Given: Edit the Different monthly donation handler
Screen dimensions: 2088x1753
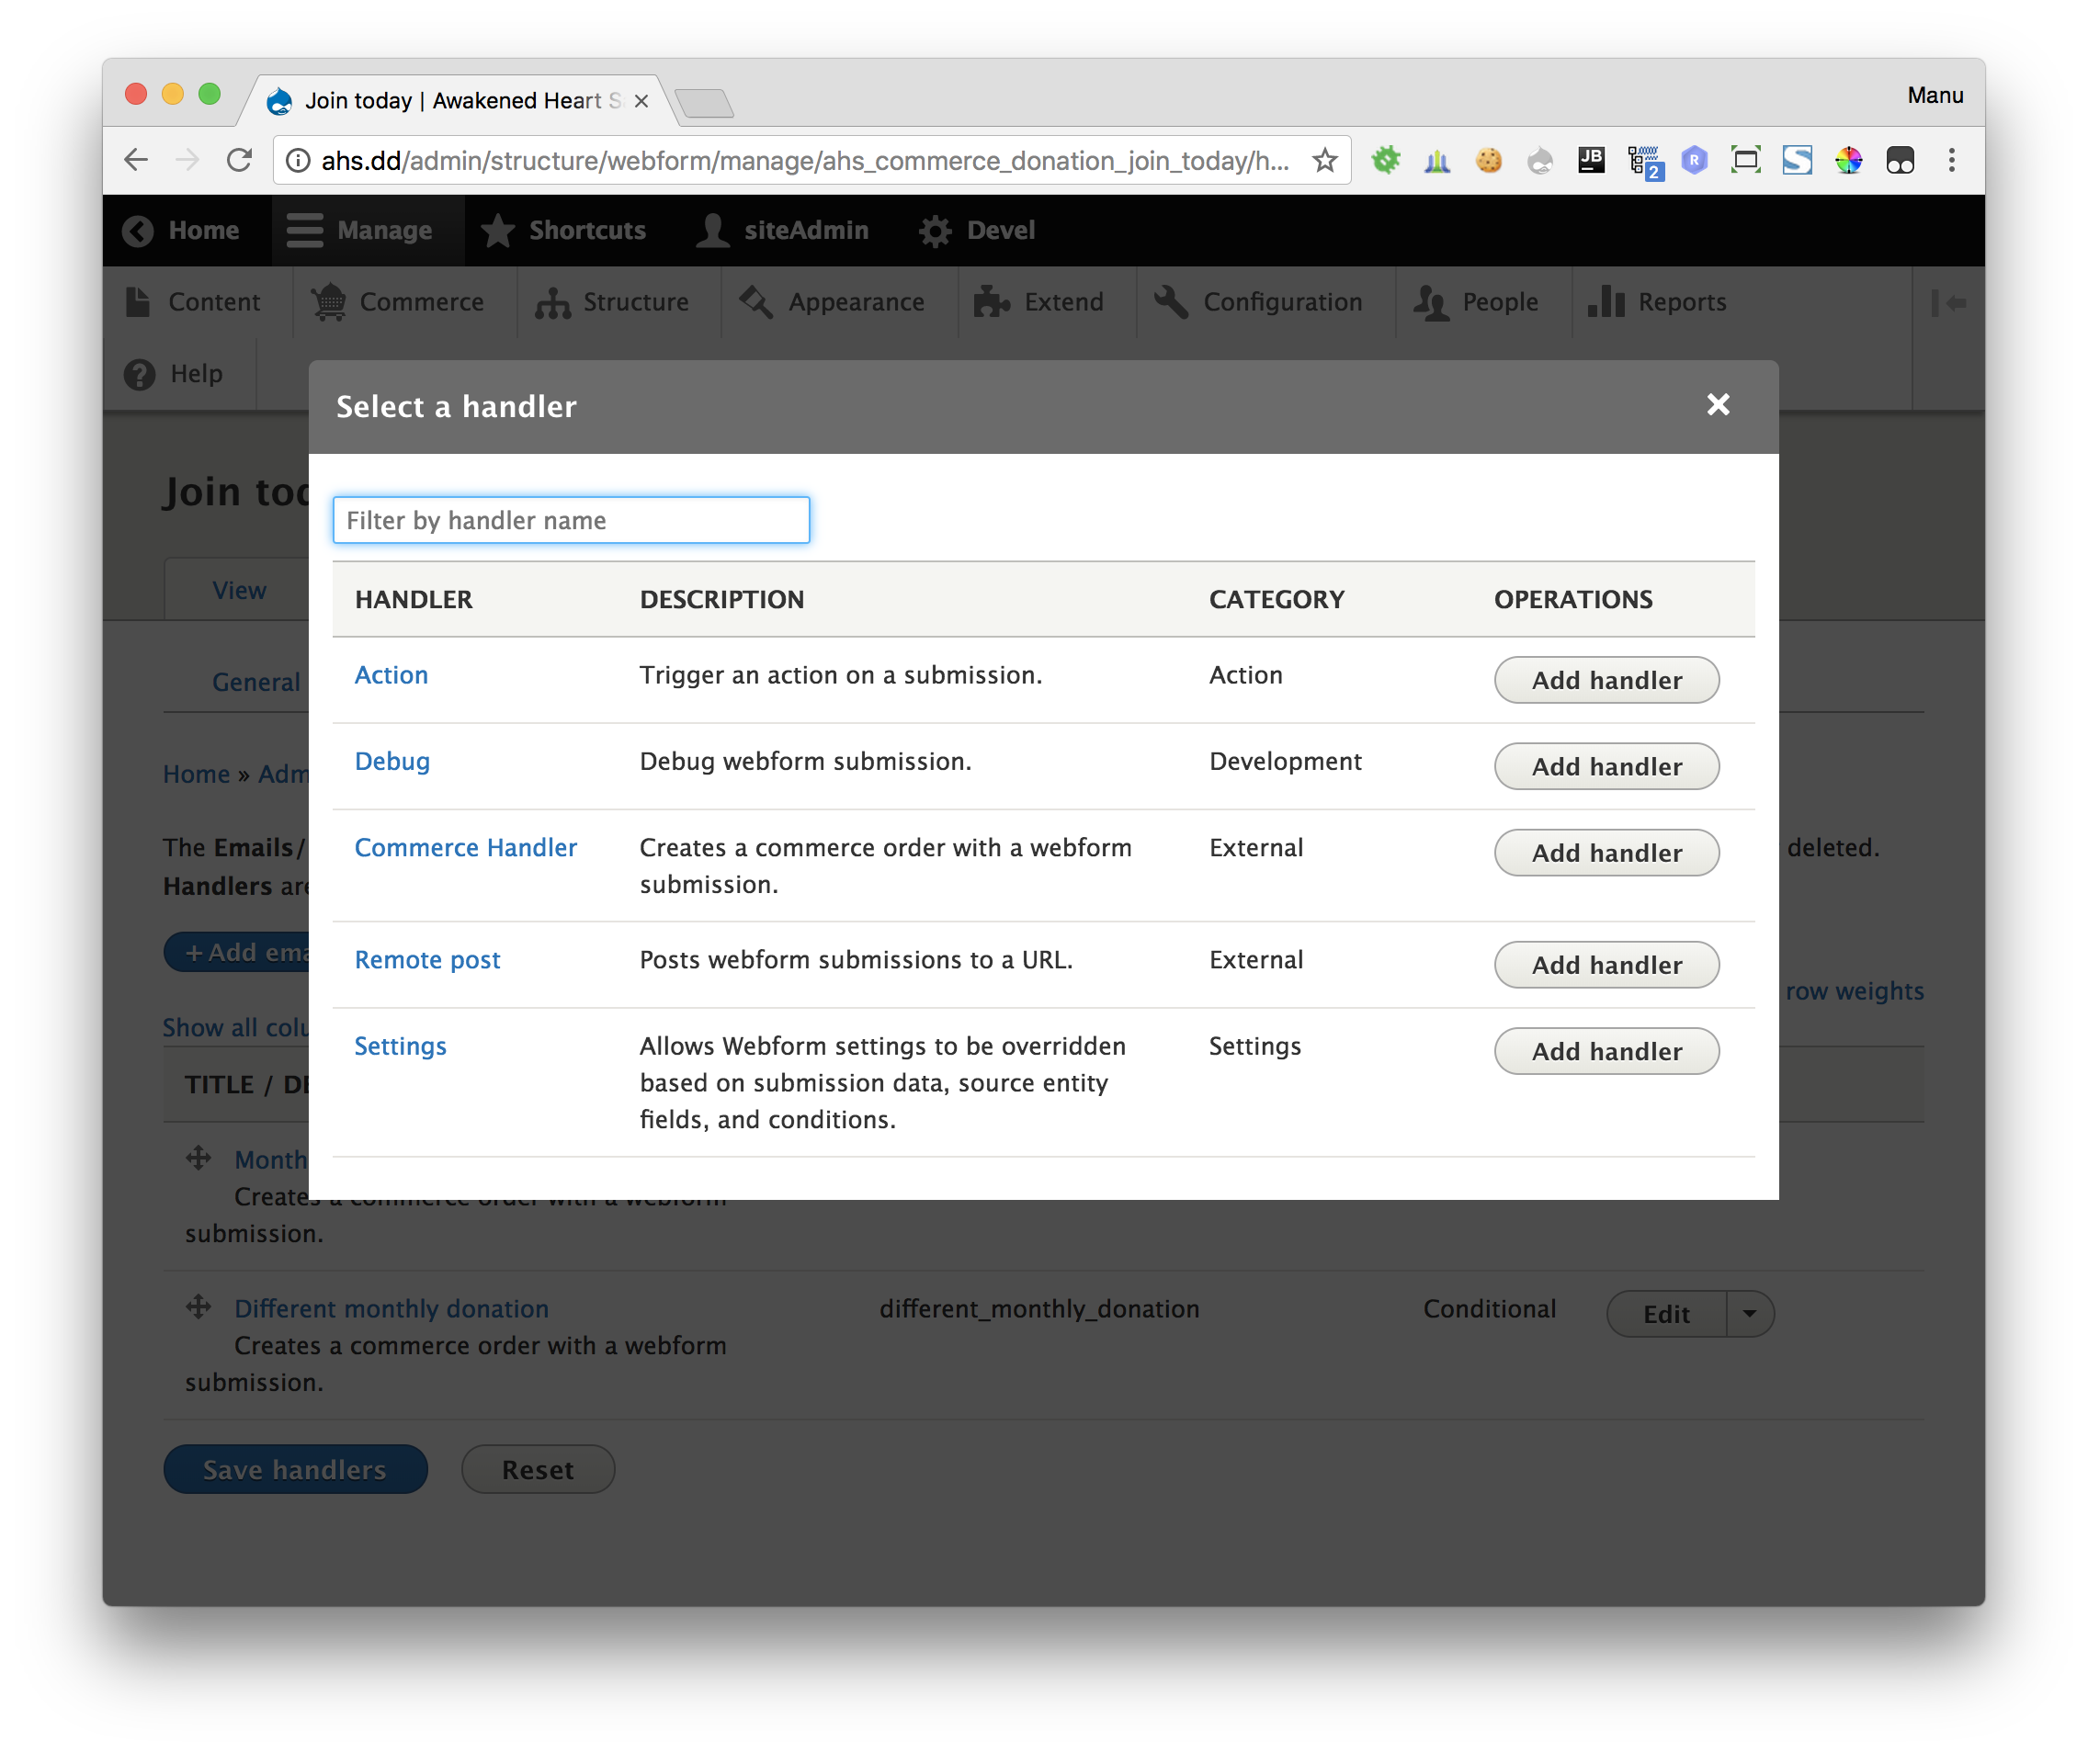Looking at the screenshot, I should point(1666,1314).
